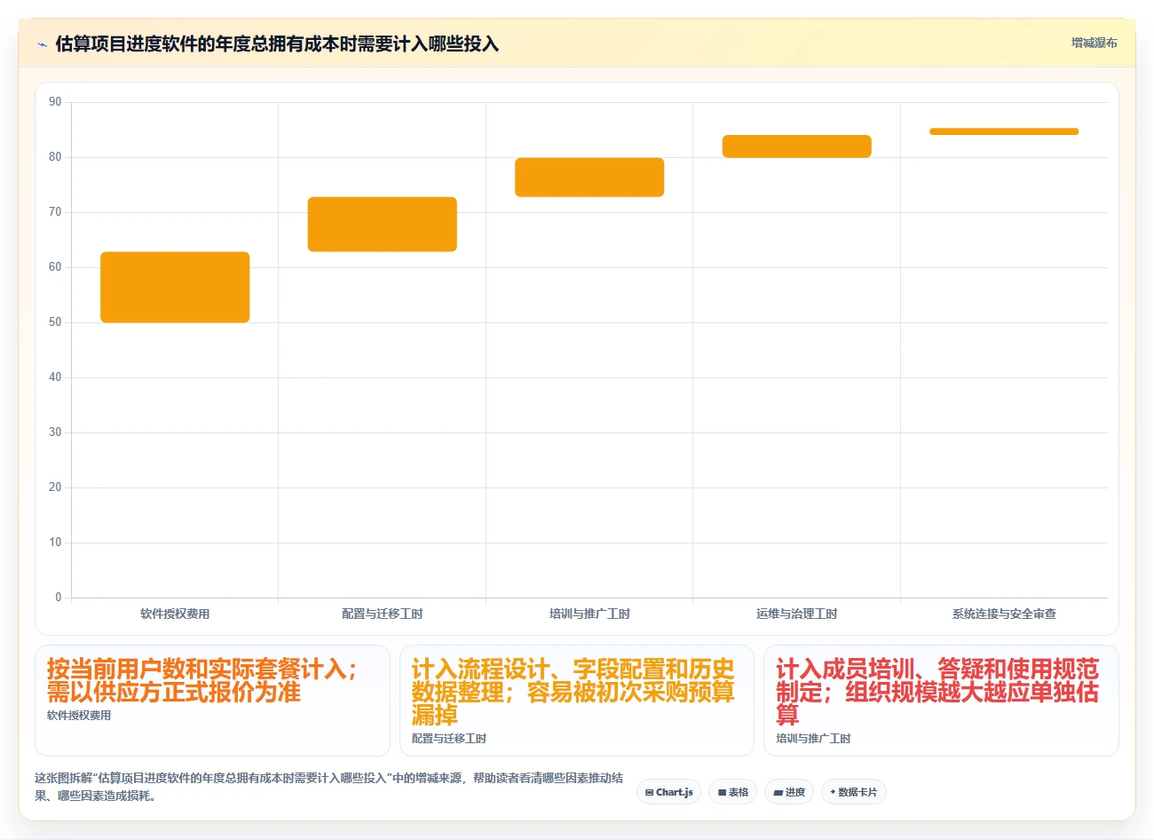The width and height of the screenshot is (1154, 840).
Task: Open the card headed 按当前用户数和实际套餐计入
Action: pos(212,701)
